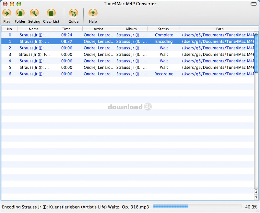
Task: Click the Album cell in row 2
Action: point(131,48)
